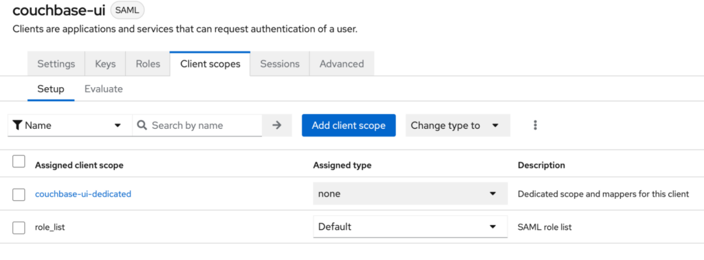Open the couchbase-ui-dedicated scope link

83,194
